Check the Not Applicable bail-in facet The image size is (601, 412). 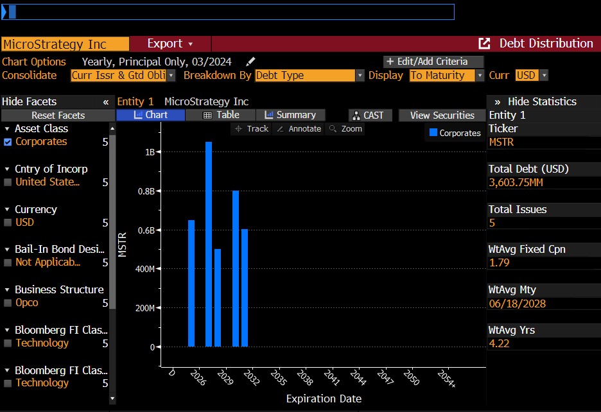coord(8,262)
